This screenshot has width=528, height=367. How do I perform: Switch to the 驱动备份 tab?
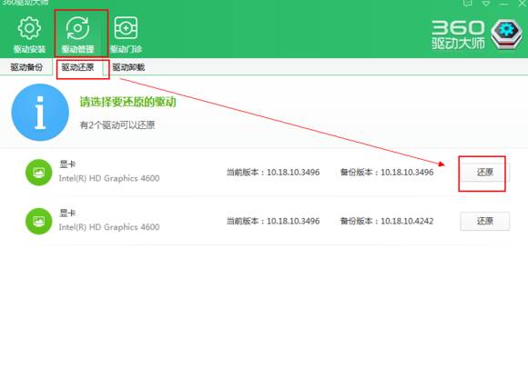(x=26, y=67)
